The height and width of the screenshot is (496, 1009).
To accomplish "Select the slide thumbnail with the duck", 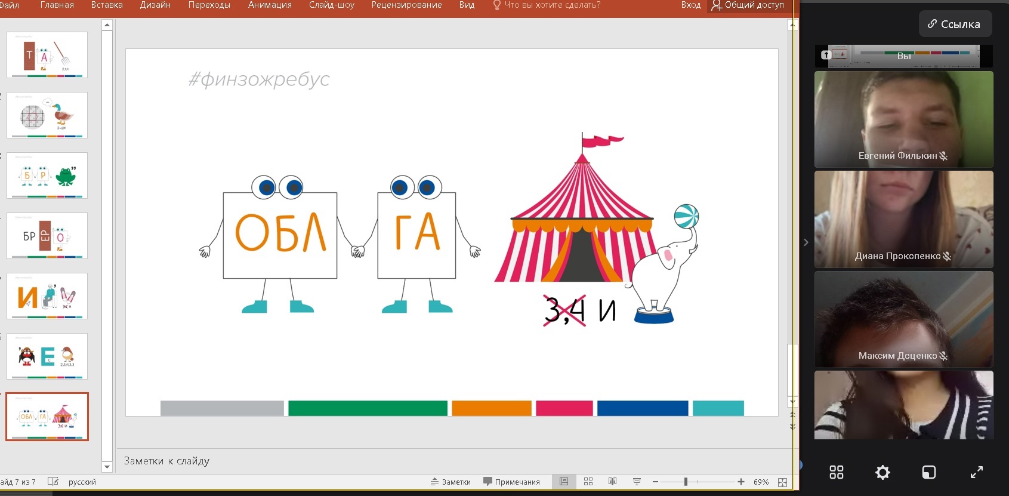I will tap(47, 115).
